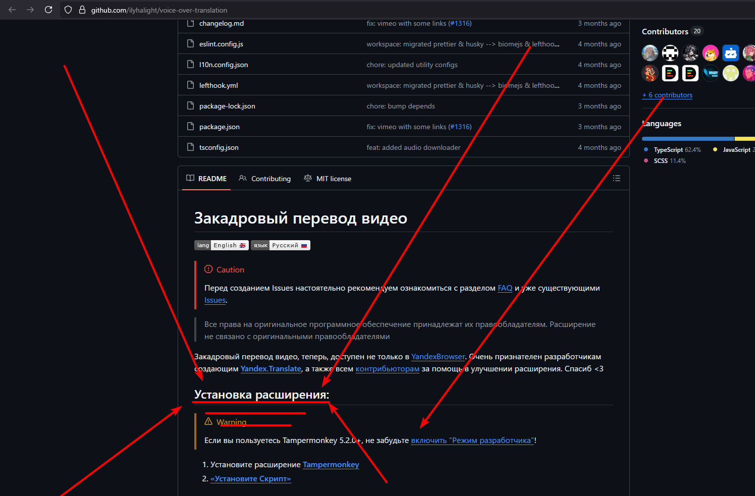Open the 'chore: bump depends' commit
The image size is (755, 496).
tap(401, 106)
